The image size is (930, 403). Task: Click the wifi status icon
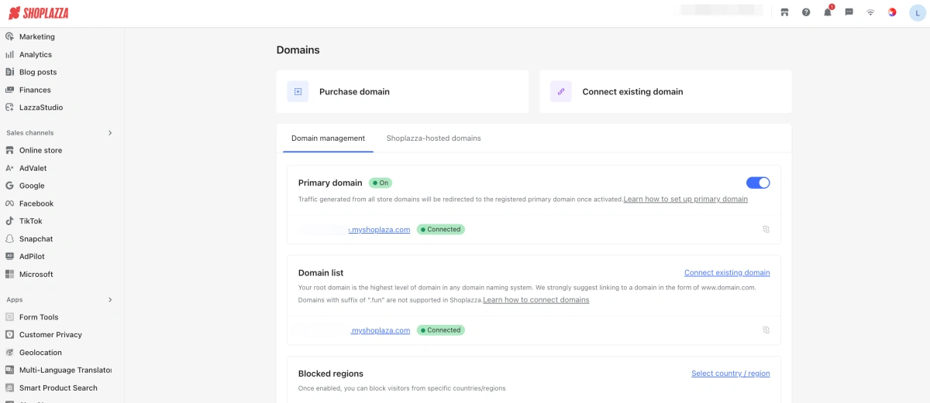[870, 12]
